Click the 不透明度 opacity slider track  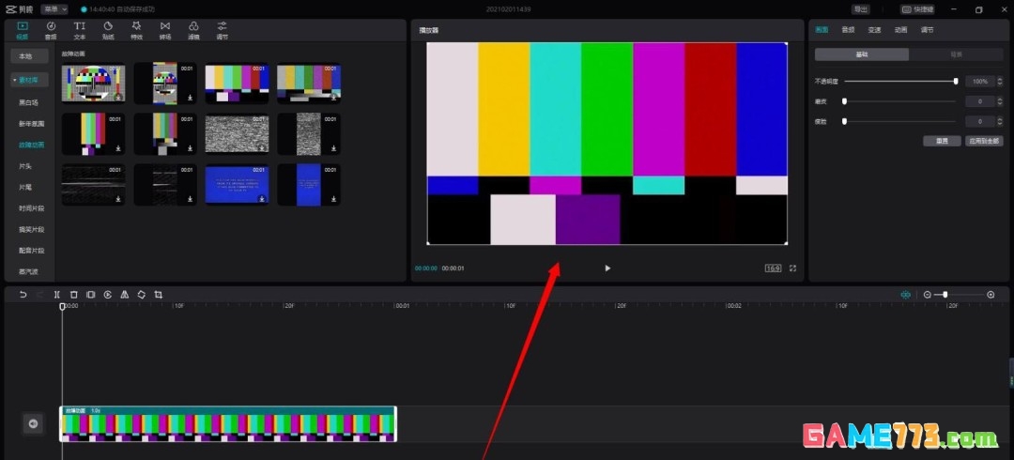pos(899,82)
